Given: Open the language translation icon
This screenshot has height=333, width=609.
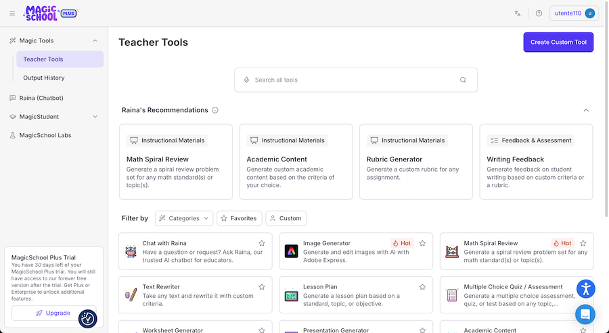Looking at the screenshot, I should 518,14.
